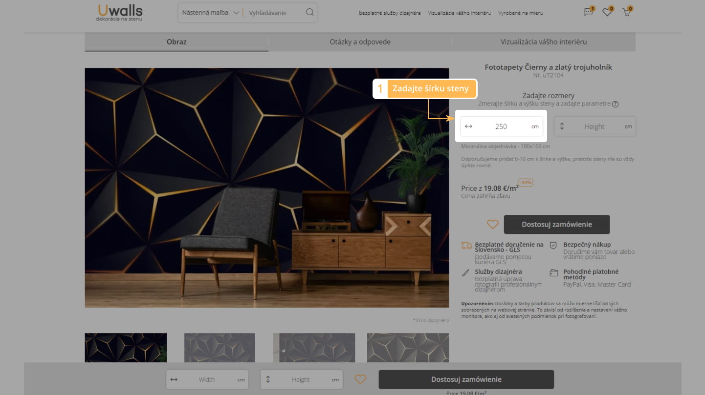Click the Vyhľadávanie search field
Viewport: 705px width, 395px height.
click(x=274, y=13)
